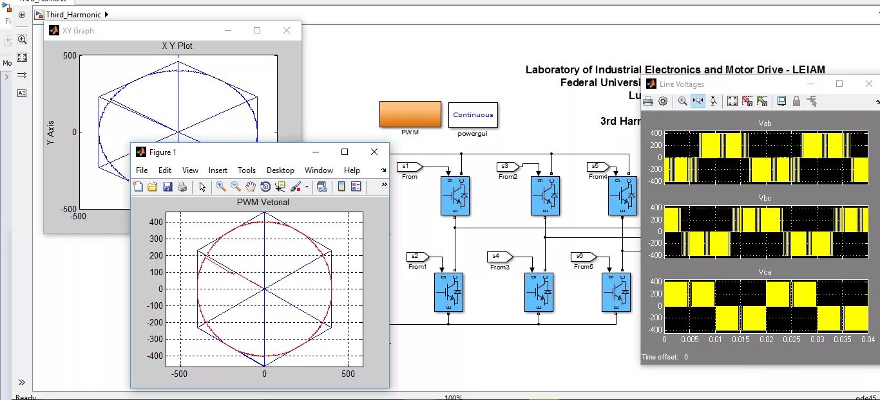Select the s4 From3 block

point(499,257)
